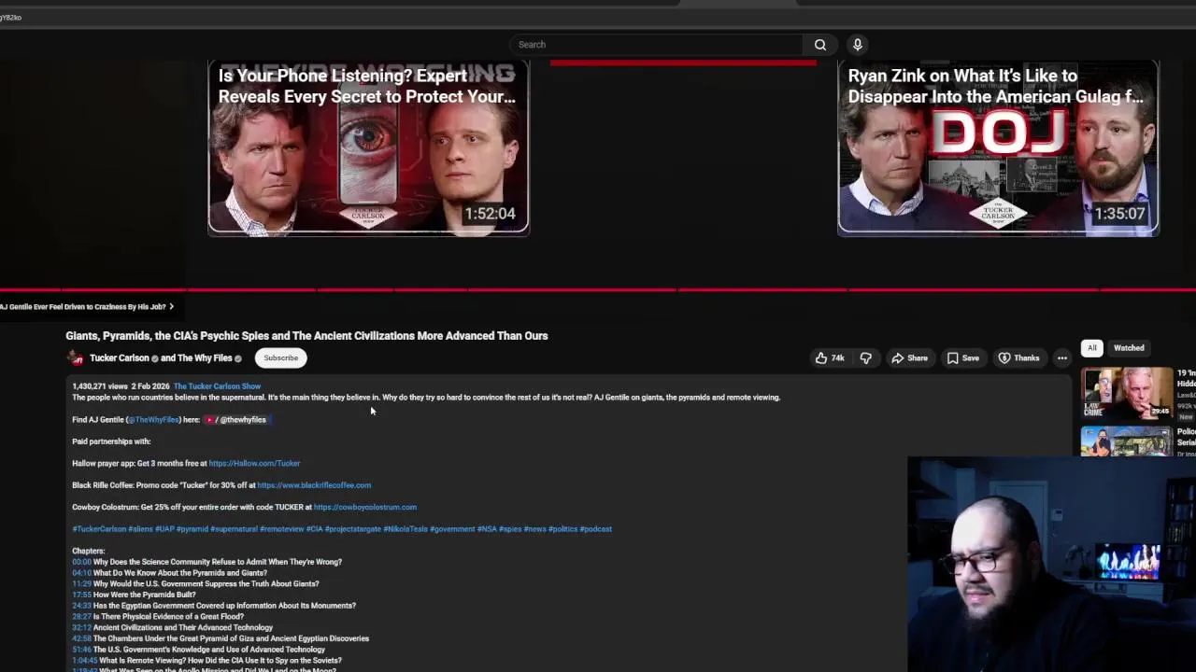Share the video via Share button
This screenshot has width=1196, height=672.
click(909, 358)
